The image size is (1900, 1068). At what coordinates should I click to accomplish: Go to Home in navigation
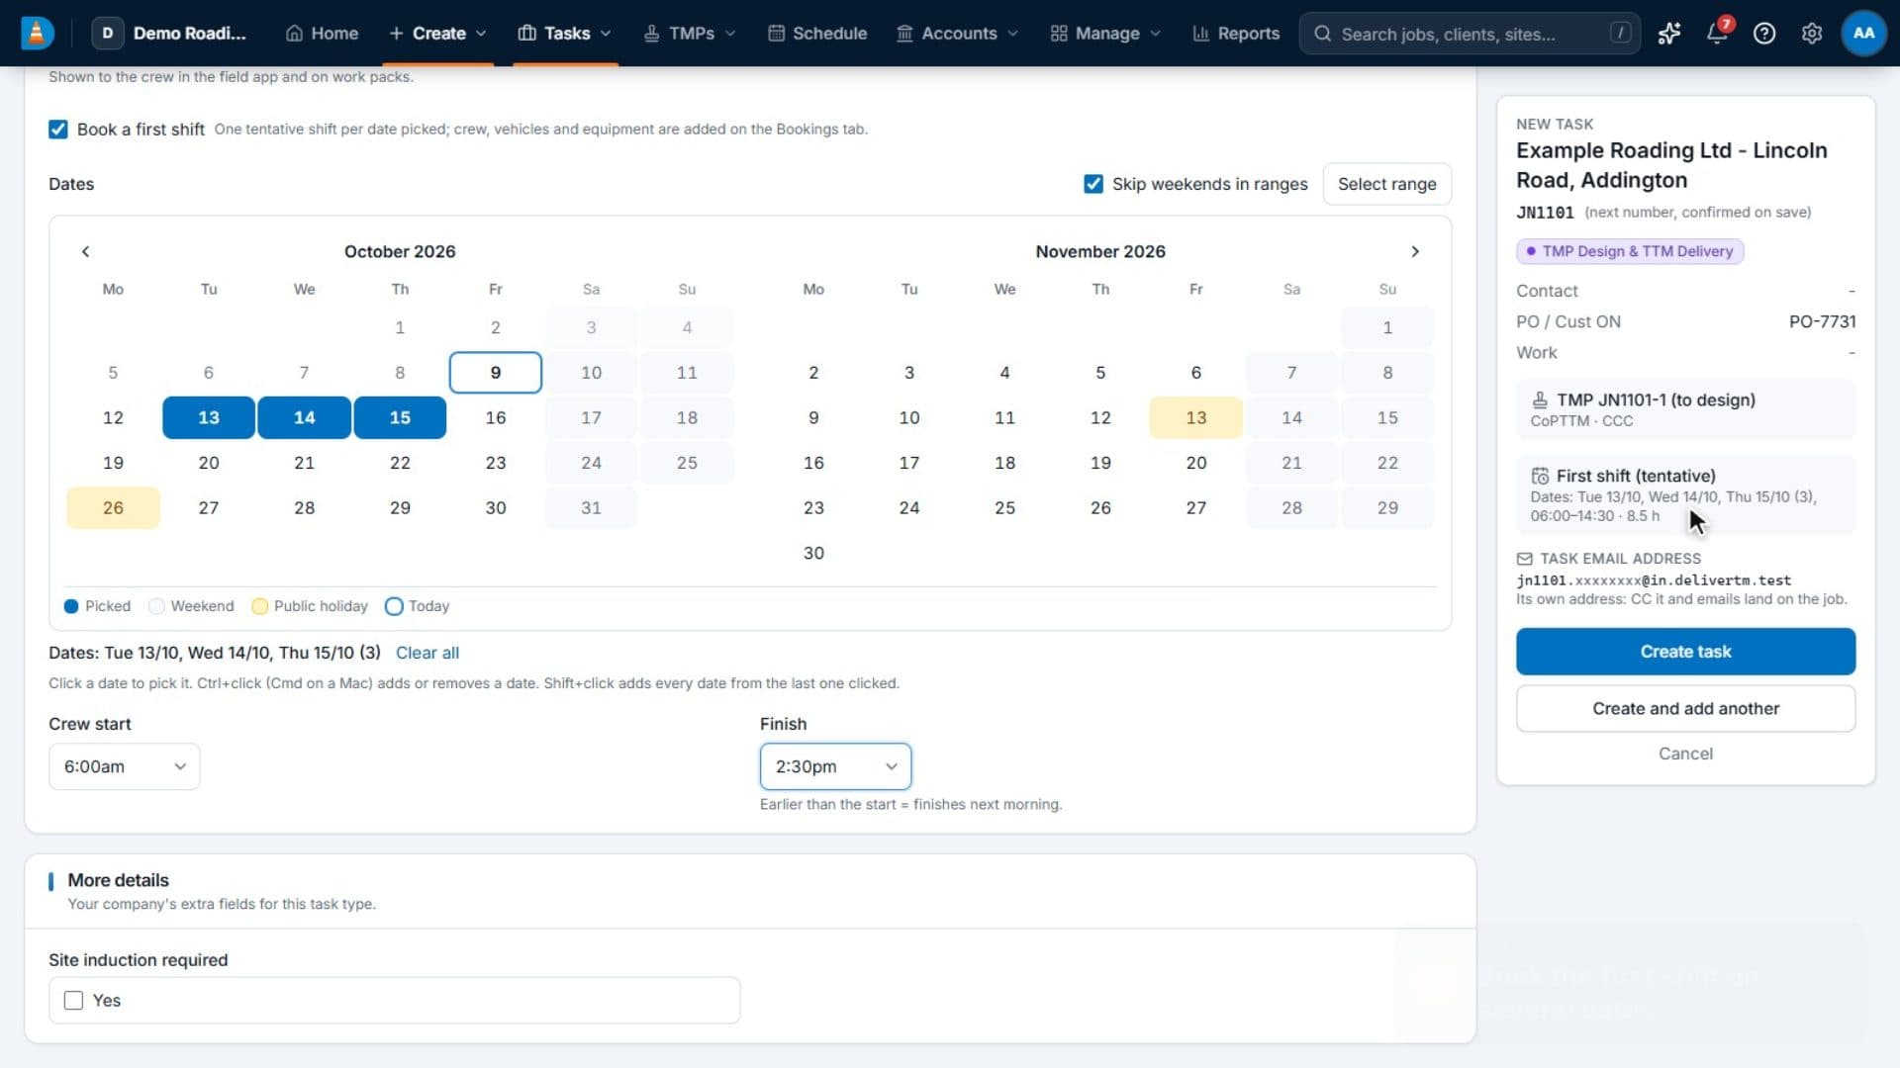pos(322,34)
